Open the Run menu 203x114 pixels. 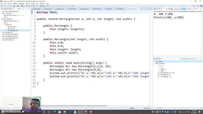pyautogui.click(x=37, y=3)
